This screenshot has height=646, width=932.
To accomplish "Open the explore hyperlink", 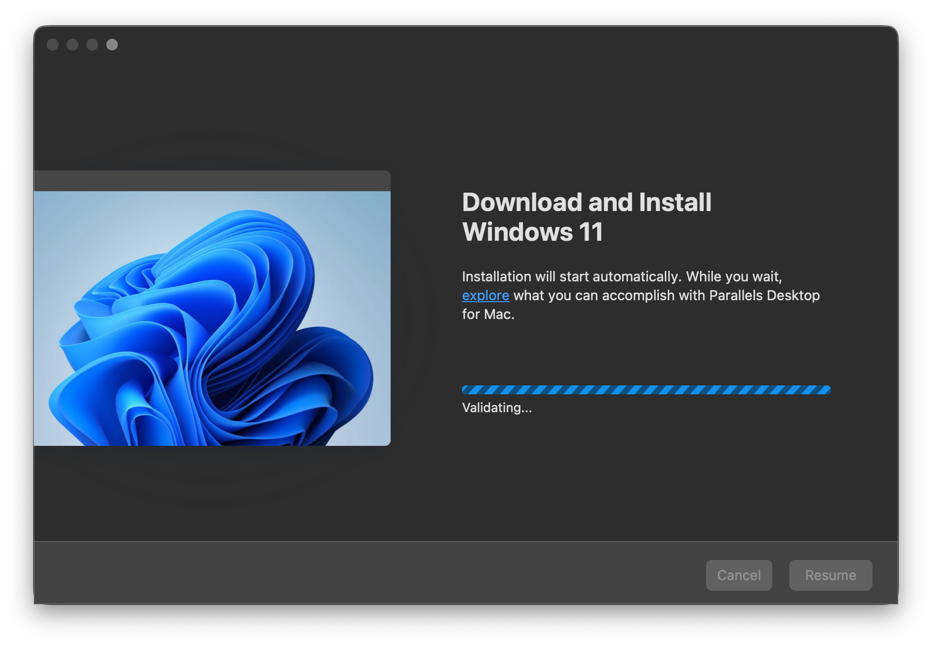I will pos(485,295).
